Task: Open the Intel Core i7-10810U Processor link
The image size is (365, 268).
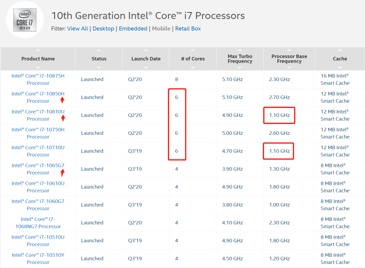Action: tap(38, 116)
